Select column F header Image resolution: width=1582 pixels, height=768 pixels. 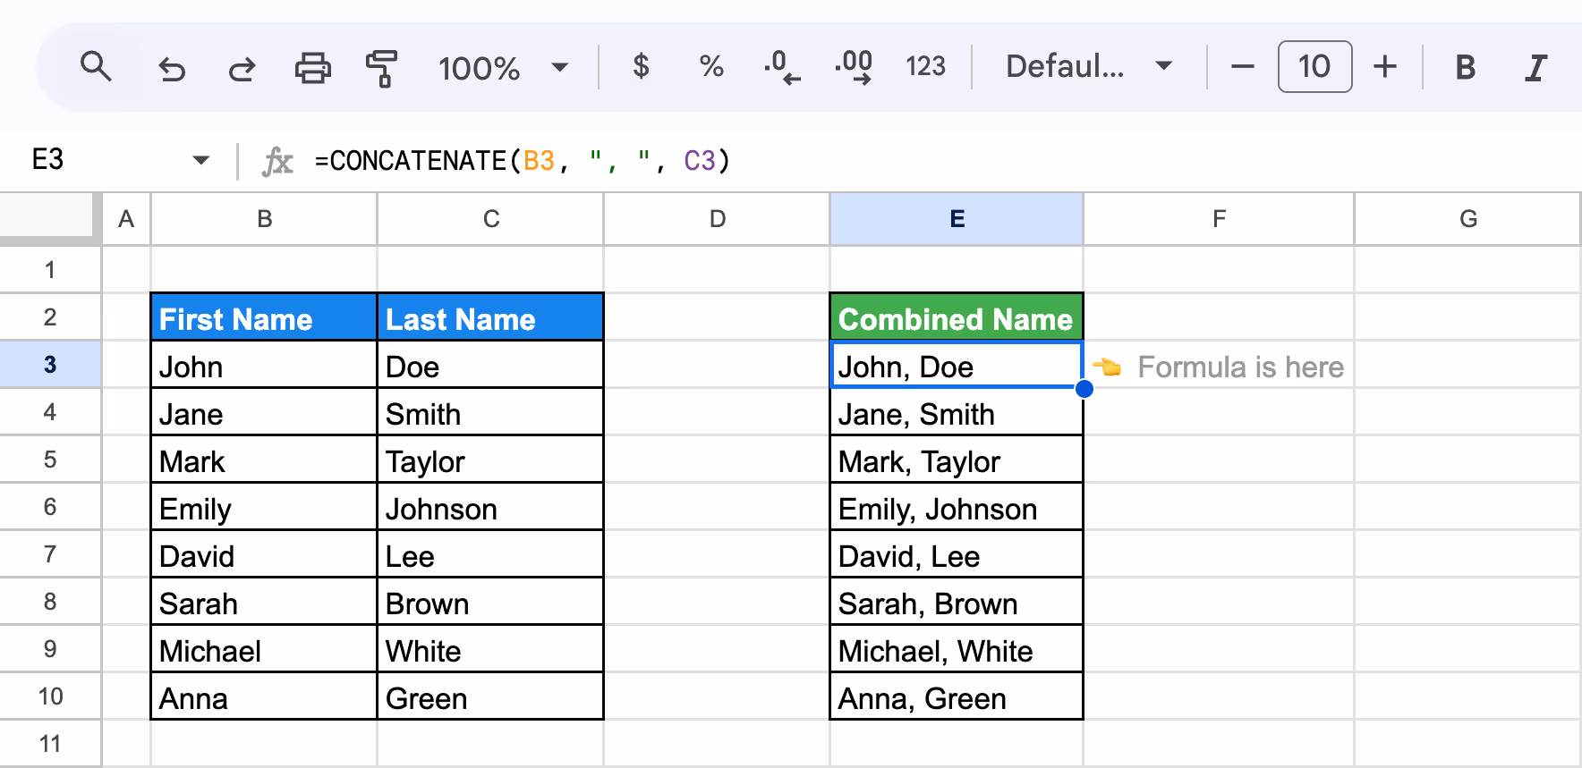click(1219, 219)
